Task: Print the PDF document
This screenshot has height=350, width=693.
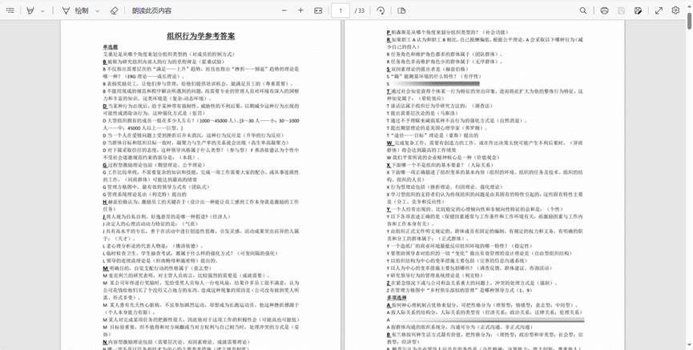Action: [x=603, y=11]
